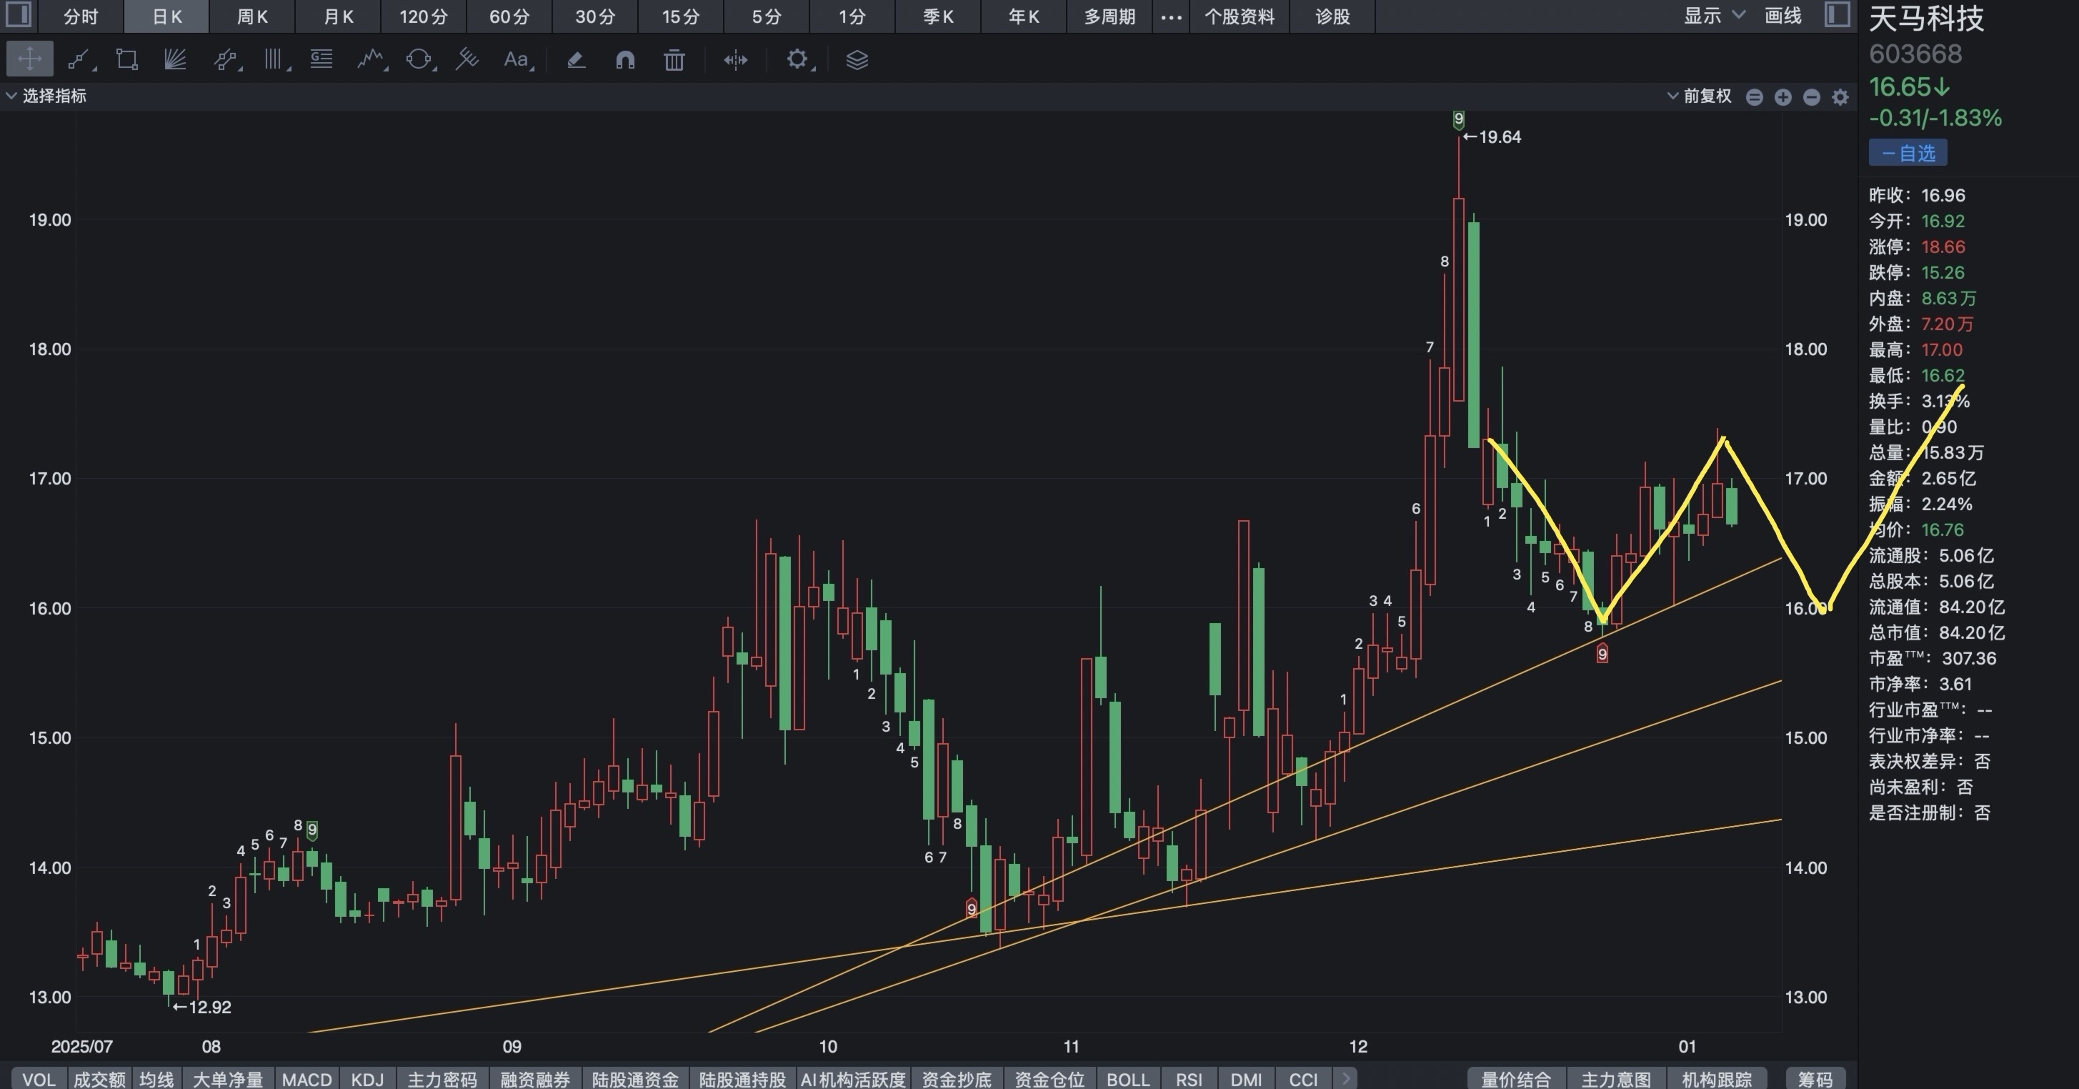Click the trash can delete-drawings icon
Image resolution: width=2079 pixels, height=1089 pixels.
point(674,60)
